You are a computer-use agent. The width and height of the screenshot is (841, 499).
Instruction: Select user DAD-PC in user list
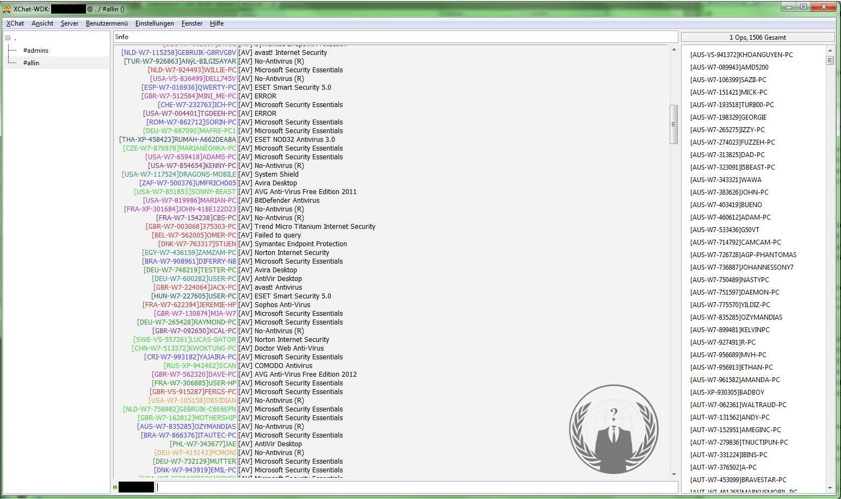(x=727, y=155)
